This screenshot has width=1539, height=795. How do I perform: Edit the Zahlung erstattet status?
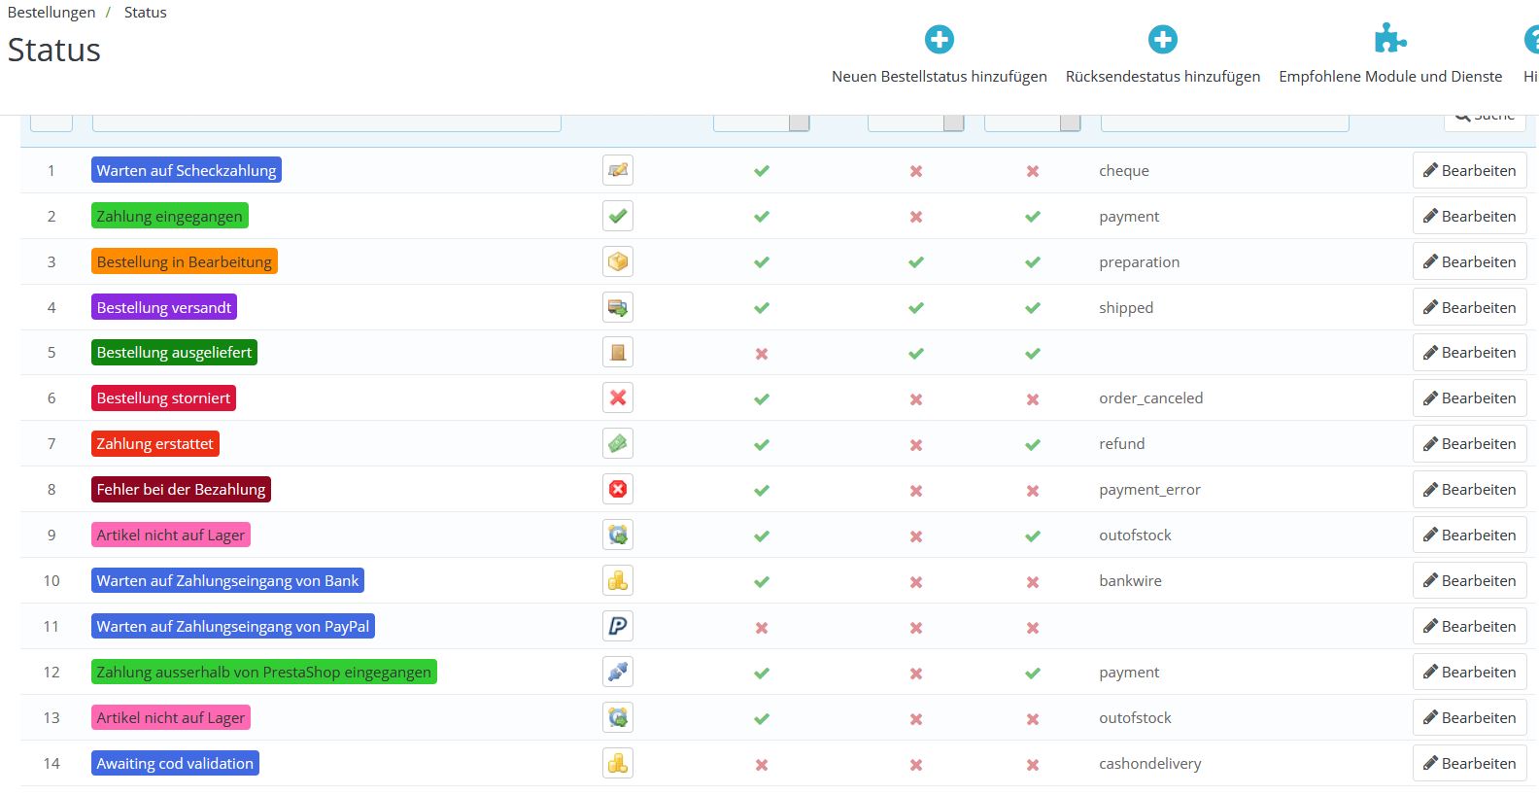pyautogui.click(x=1469, y=443)
